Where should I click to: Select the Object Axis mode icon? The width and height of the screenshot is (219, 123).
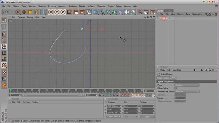pyautogui.click(x=4, y=40)
